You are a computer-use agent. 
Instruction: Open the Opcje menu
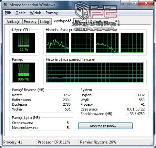coord(21,13)
